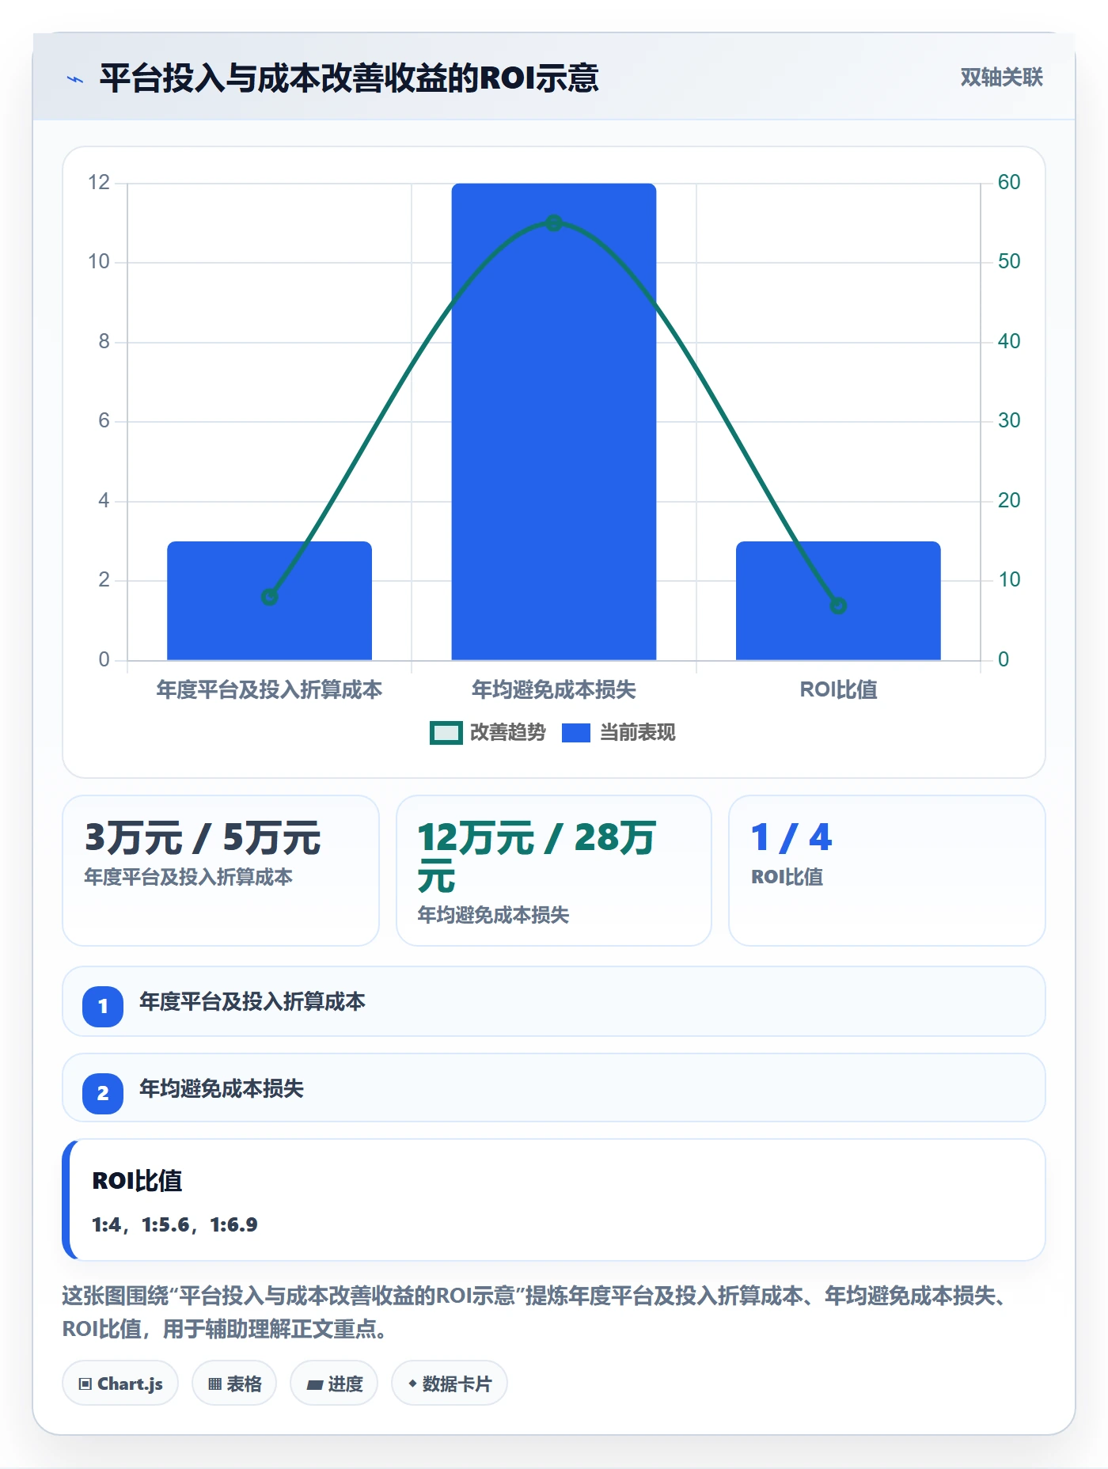Click the x-axis label "ROI比值"
Image resolution: width=1108 pixels, height=1469 pixels.
point(838,689)
